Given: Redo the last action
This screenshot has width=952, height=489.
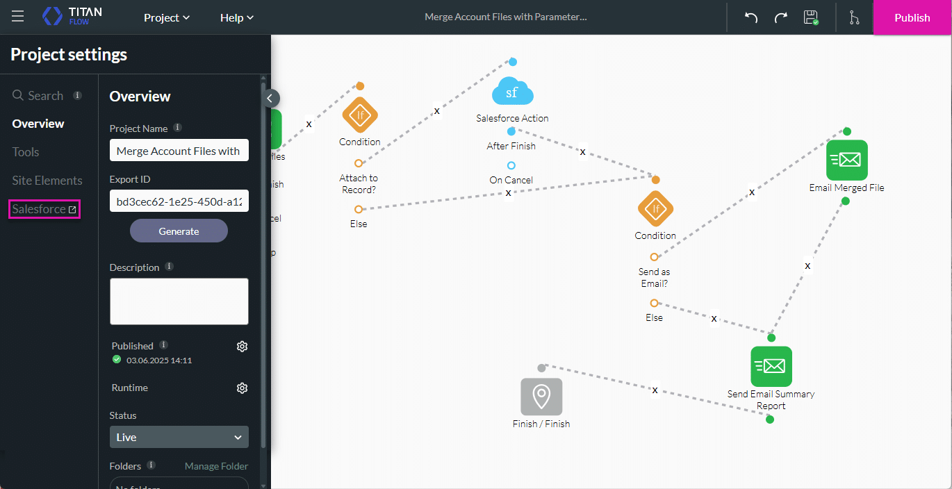Looking at the screenshot, I should click(x=780, y=17).
